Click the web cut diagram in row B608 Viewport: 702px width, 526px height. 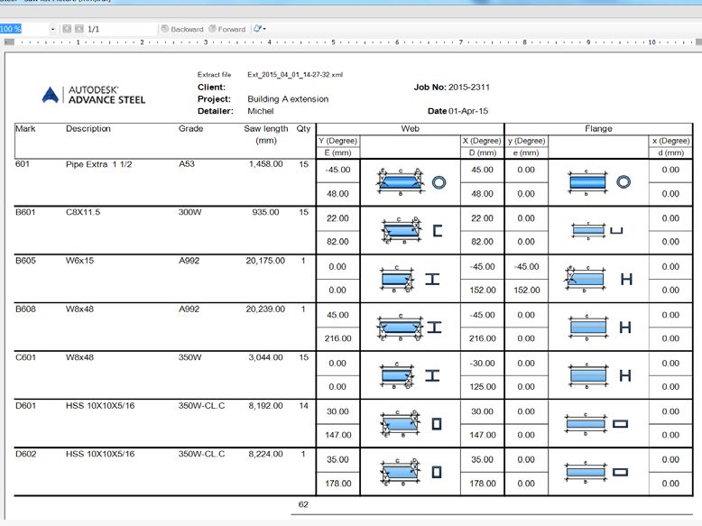410,327
